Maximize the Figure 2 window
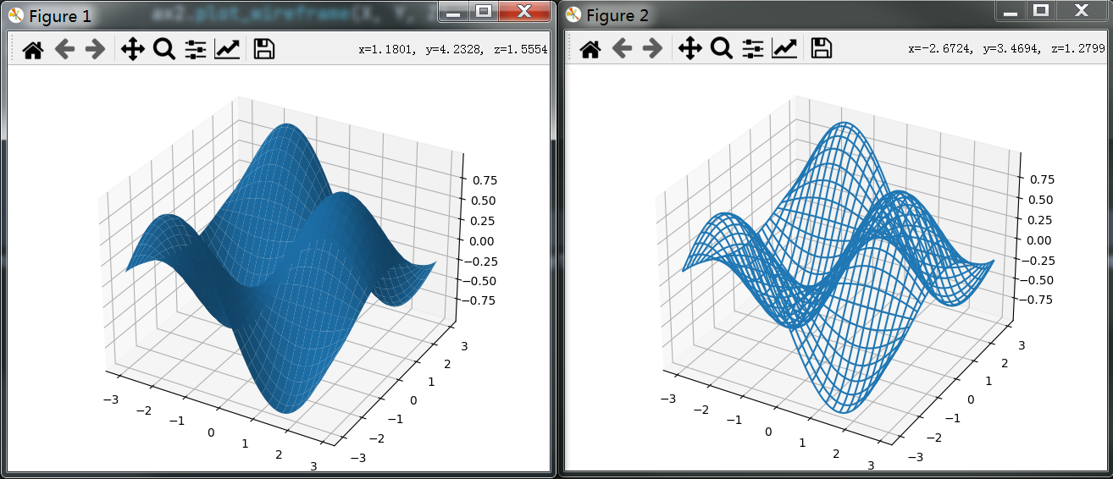Screen dimensions: 1113x479 pos(1041,10)
